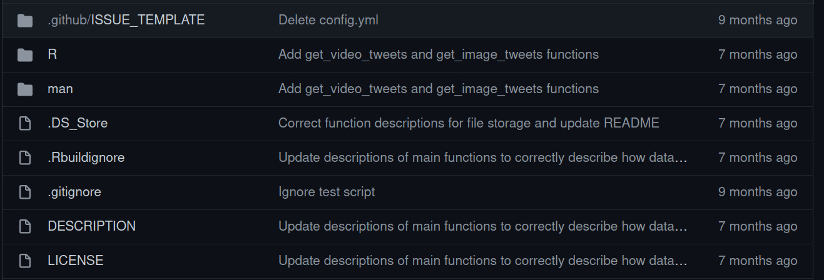The image size is (824, 280).
Task: Open the LICENSE file
Action: point(76,261)
